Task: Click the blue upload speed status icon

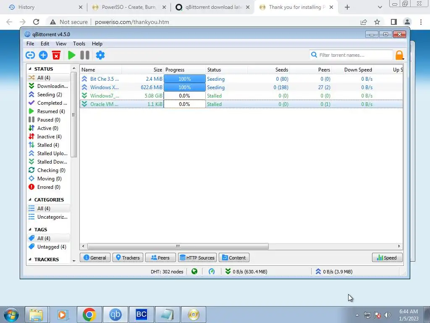Action: tap(318, 271)
